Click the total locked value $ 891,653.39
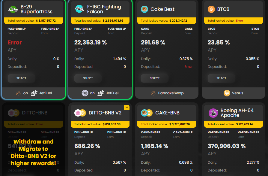268x176 pixels. [x=112, y=124]
